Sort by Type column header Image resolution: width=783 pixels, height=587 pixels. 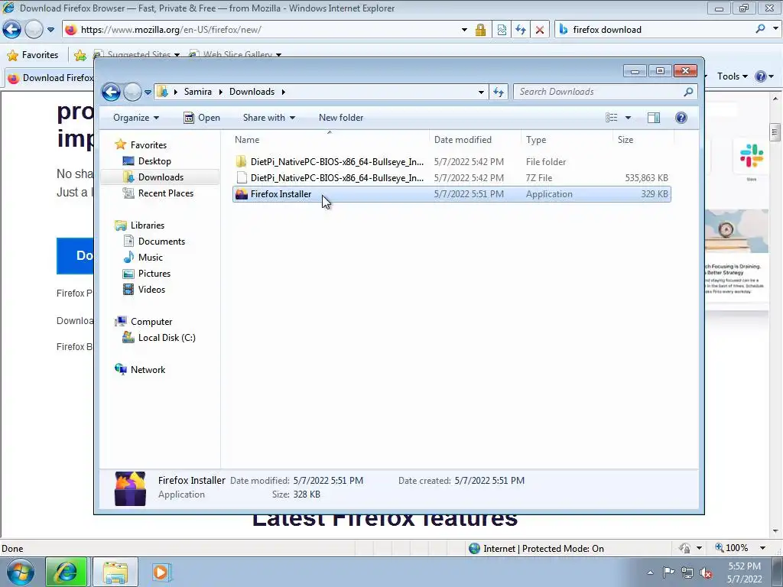click(567, 140)
